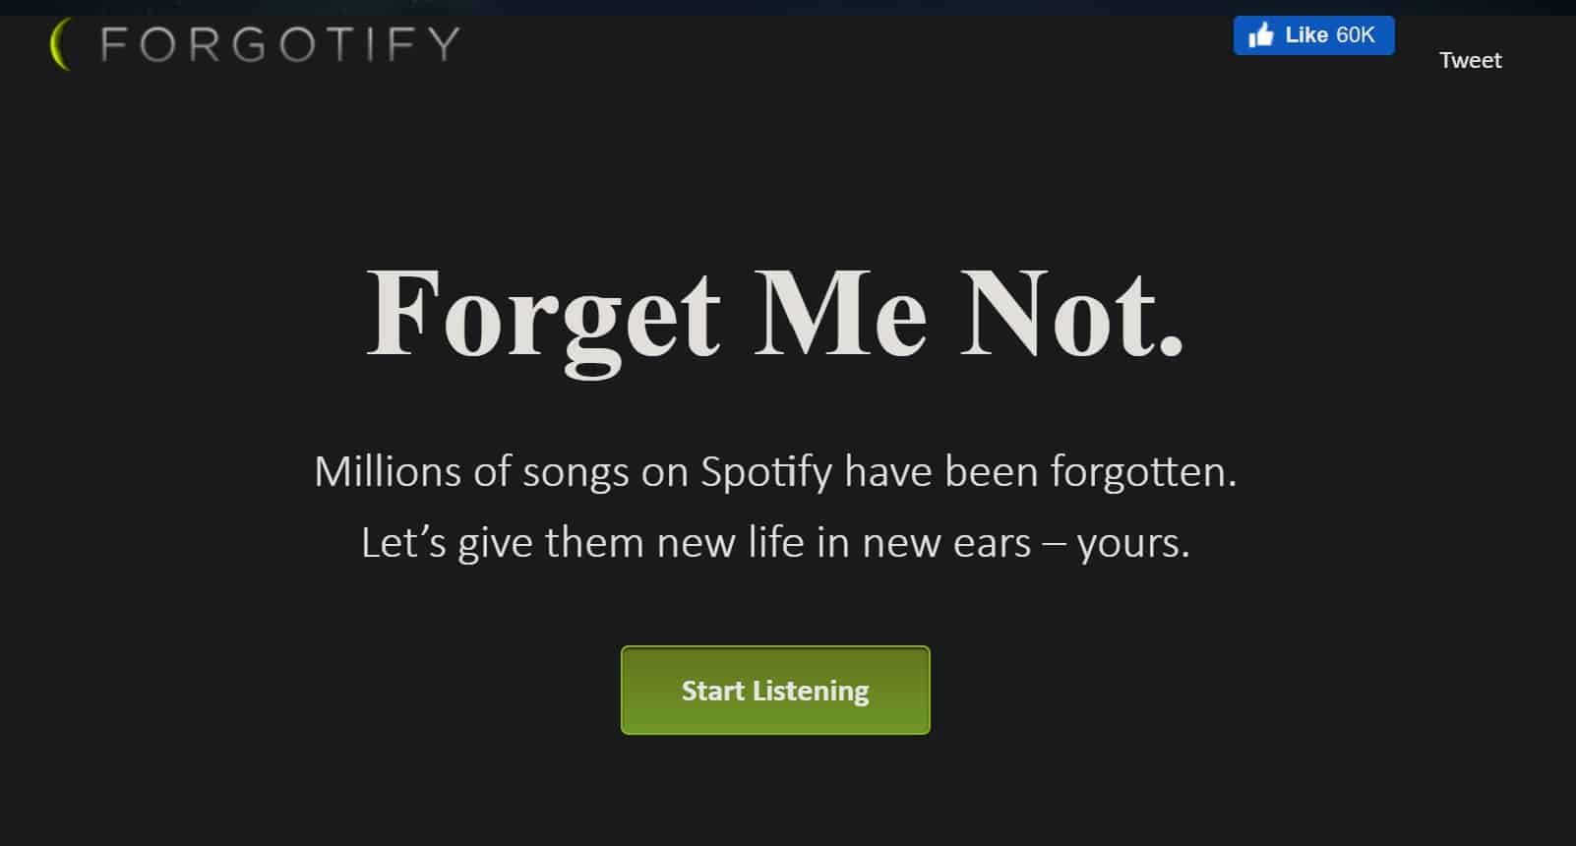Viewport: 1576px width, 846px height.
Task: Click the blue Like 60K button
Action: point(1313,33)
